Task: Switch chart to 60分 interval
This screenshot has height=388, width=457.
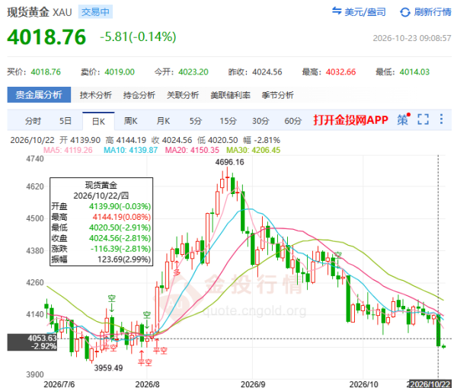Action: [x=293, y=121]
